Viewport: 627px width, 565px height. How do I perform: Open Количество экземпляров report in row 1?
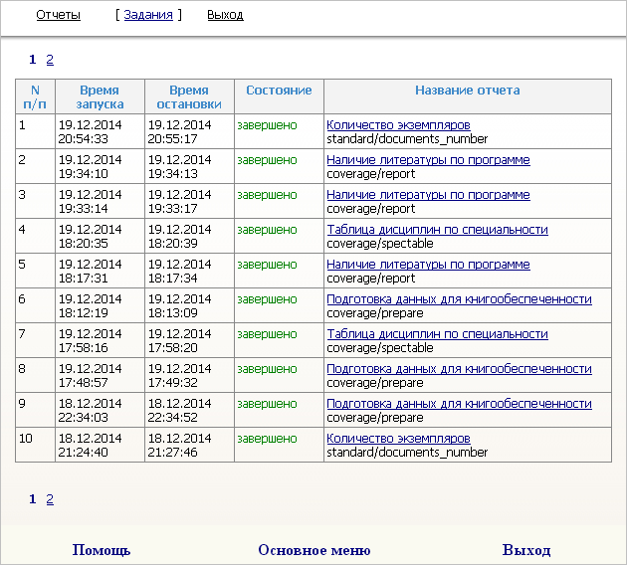tap(398, 125)
